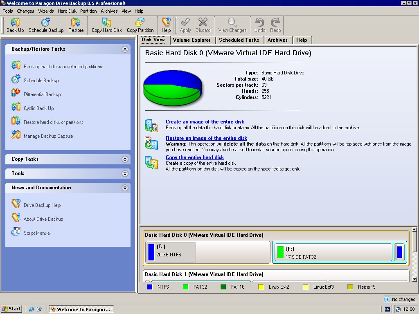Click the Drive Backup Help icon

tap(16, 204)
